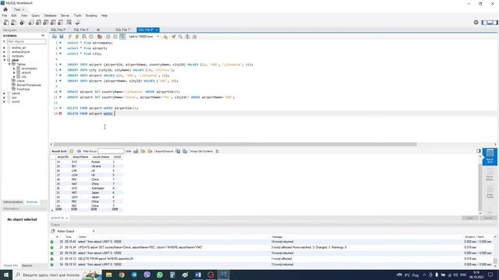This screenshot has height=280, width=499.
Task: Show the Field Types view
Action: (490, 191)
